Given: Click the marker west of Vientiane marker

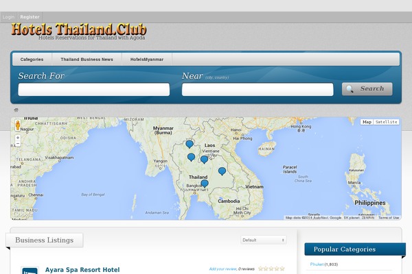Looking at the screenshot, I should [x=192, y=158].
